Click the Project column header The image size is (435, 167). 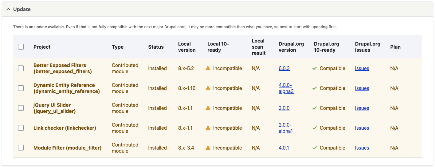[42, 47]
